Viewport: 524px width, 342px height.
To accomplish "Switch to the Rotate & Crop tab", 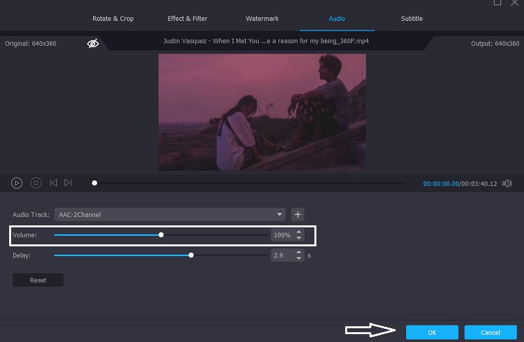I will point(113,18).
